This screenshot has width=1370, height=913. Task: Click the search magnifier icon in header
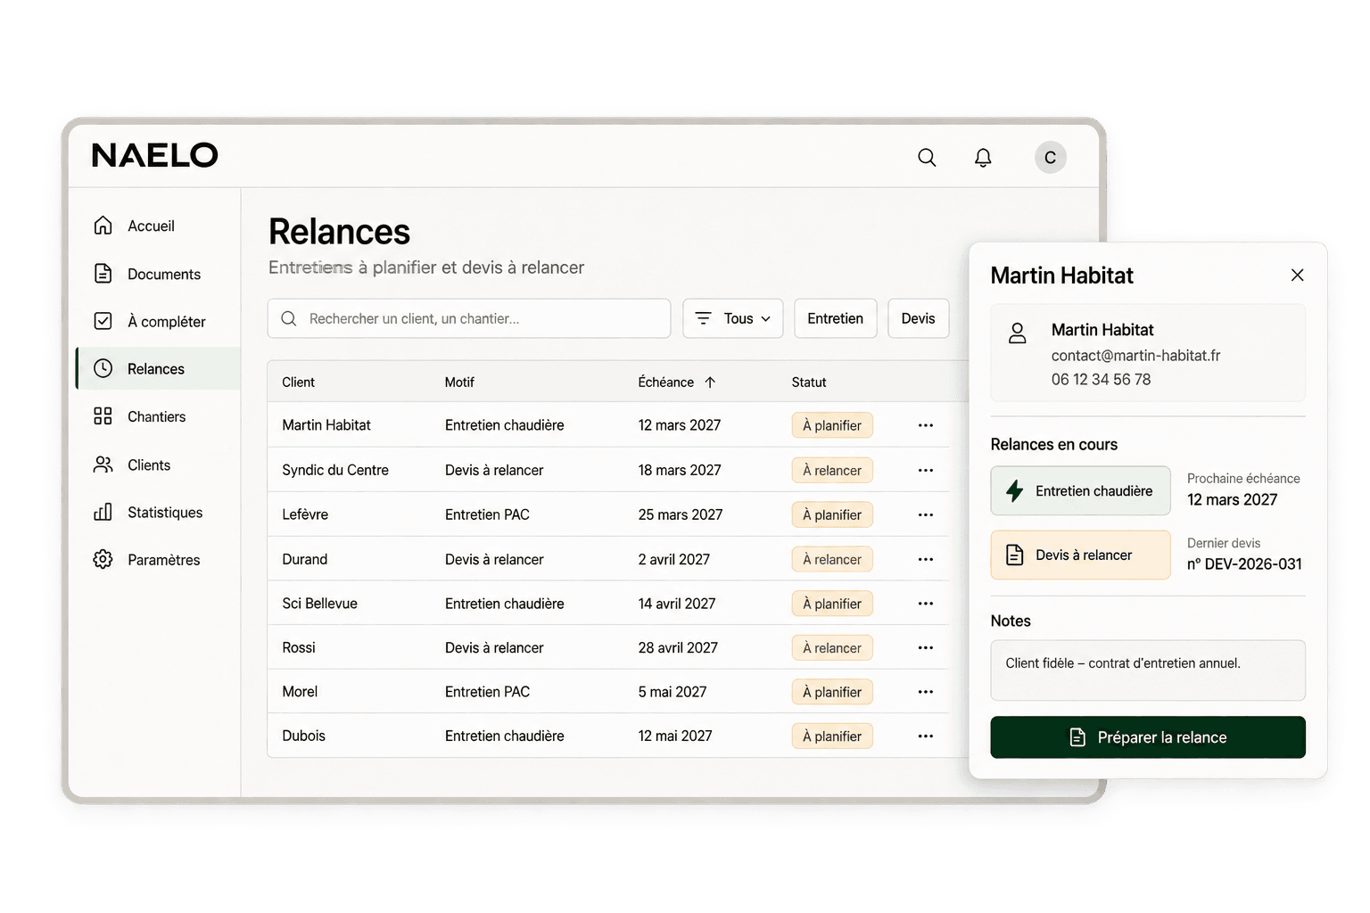927,158
